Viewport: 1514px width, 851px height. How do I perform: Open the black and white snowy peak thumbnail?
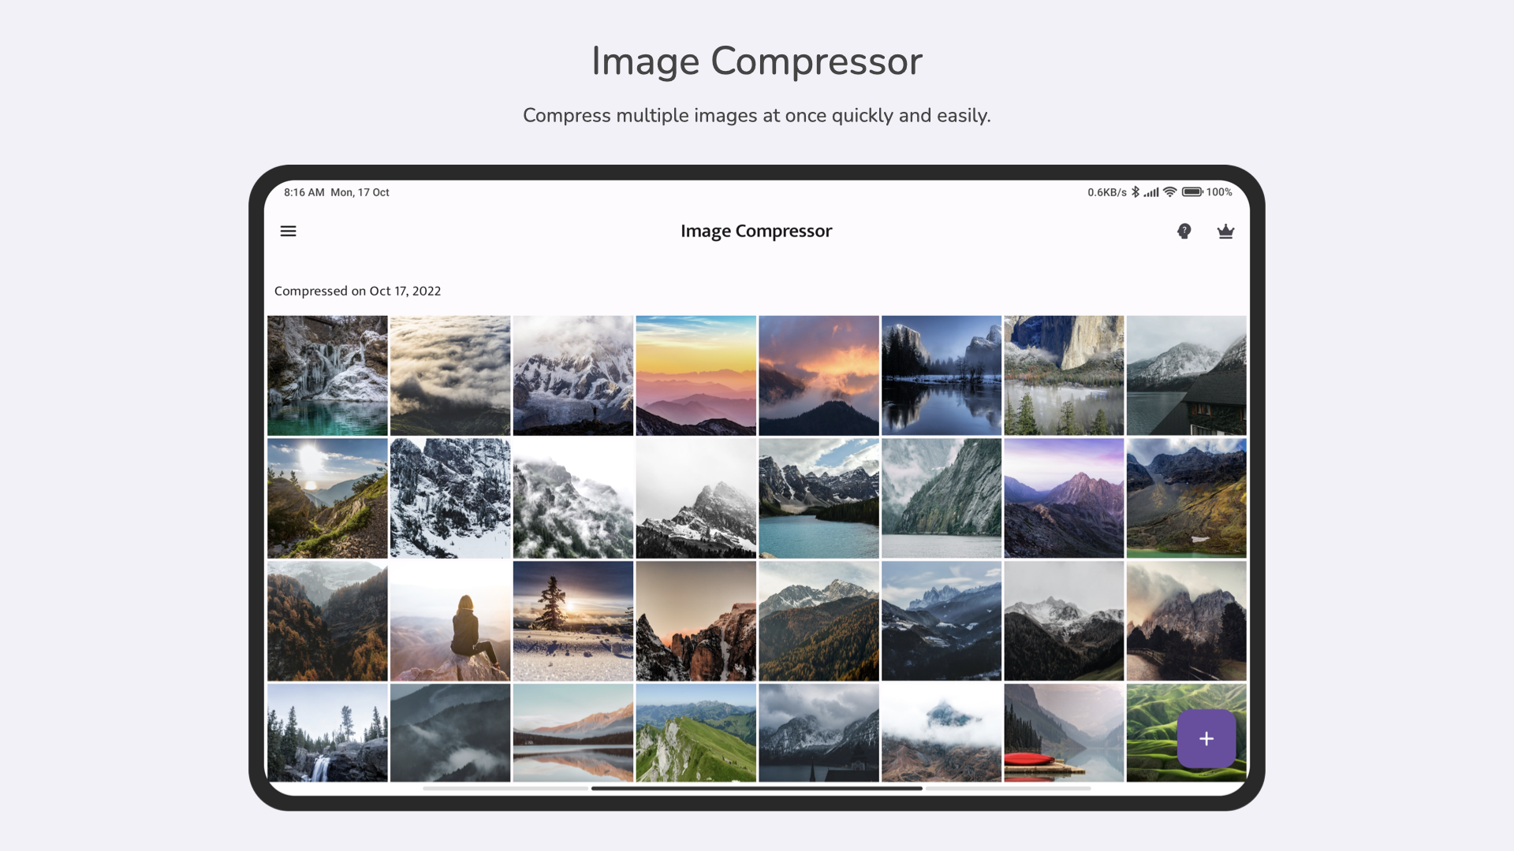695,498
